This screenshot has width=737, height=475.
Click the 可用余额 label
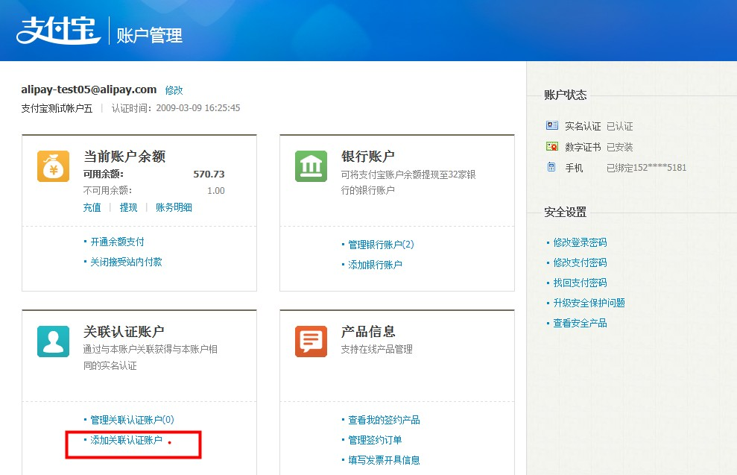click(104, 174)
